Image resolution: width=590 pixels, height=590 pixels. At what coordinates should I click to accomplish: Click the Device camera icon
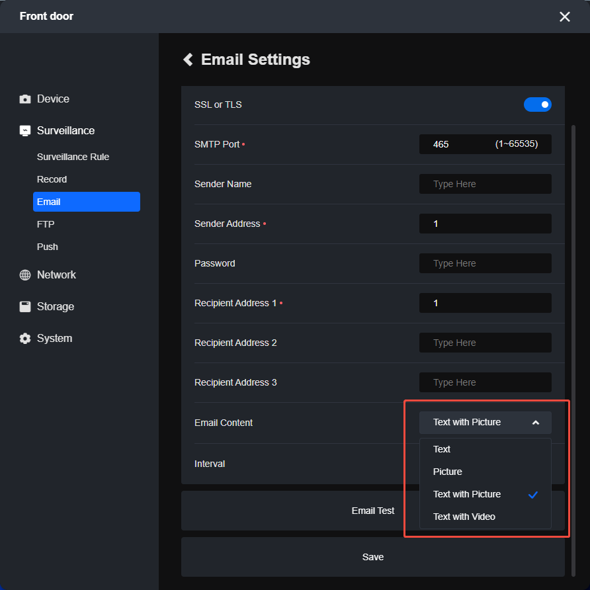click(25, 99)
